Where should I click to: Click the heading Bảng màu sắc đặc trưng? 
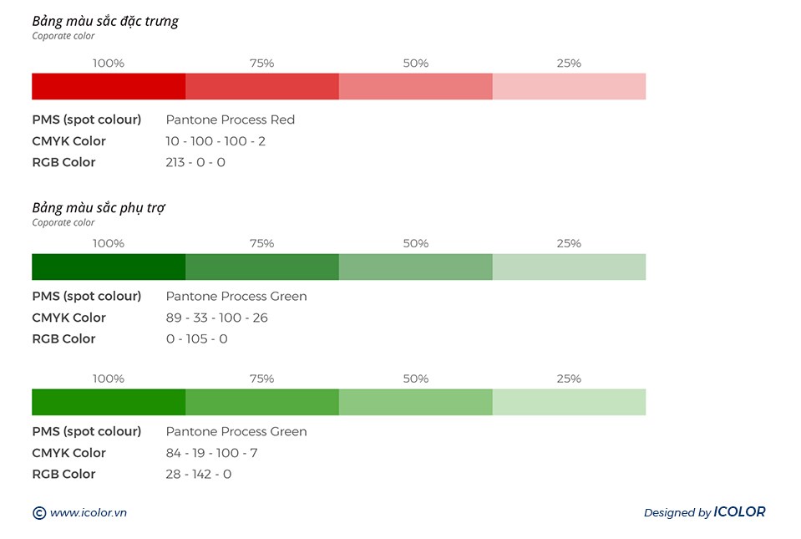click(x=105, y=22)
